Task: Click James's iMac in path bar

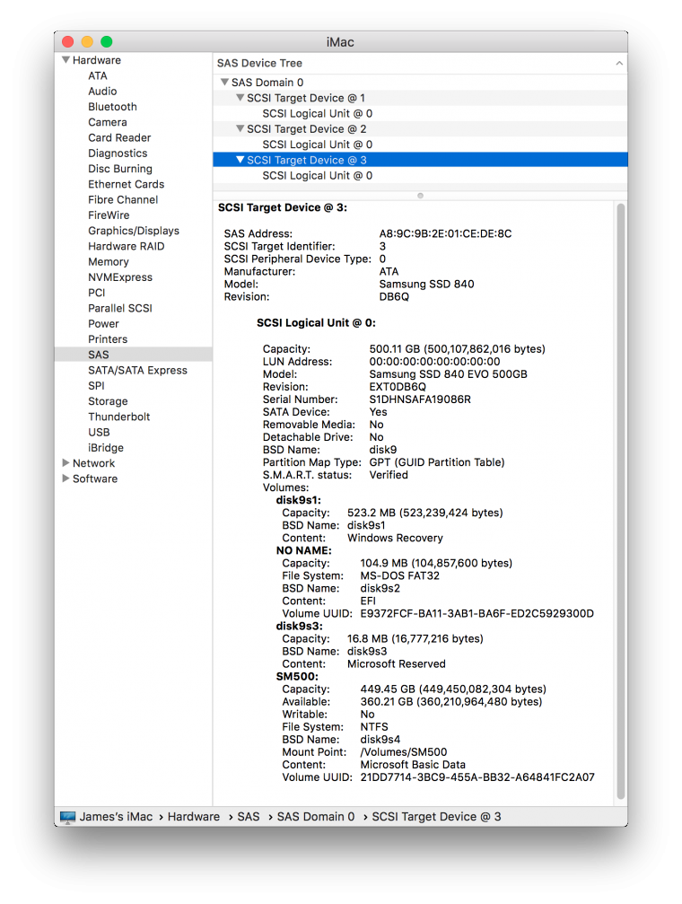Action: [116, 817]
